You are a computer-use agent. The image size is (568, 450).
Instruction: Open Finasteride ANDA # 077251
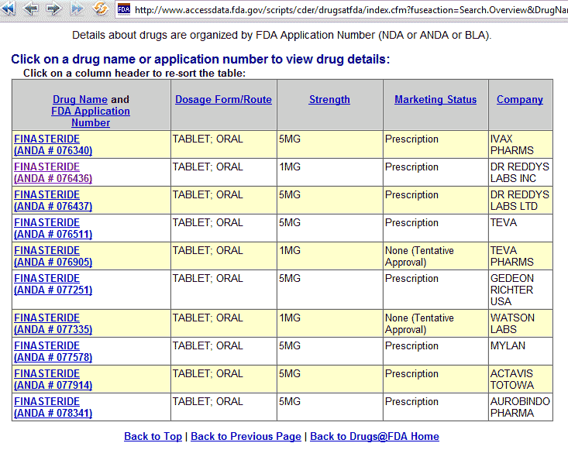pos(53,283)
